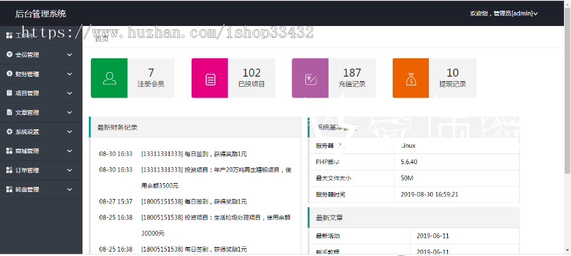
Task: Open the 系统设置 menu
Action: [x=41, y=132]
